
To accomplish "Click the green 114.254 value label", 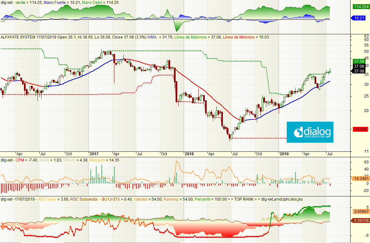I will point(361,6).
